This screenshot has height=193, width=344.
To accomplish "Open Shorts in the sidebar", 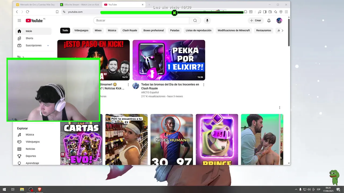I will (33, 38).
